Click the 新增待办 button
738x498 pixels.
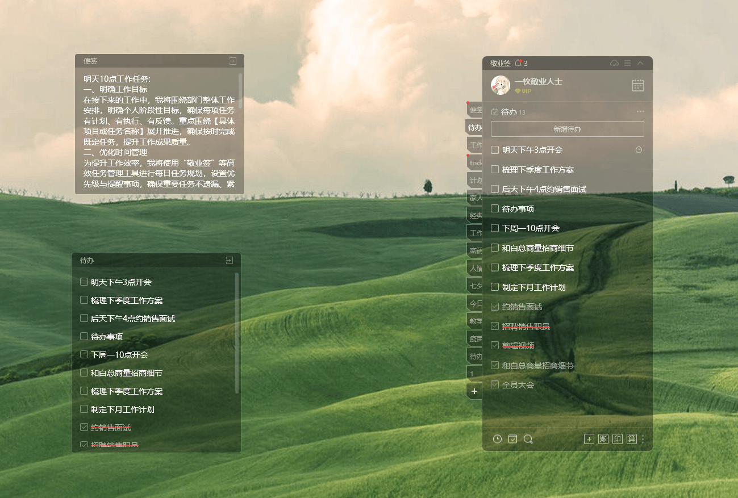pos(567,129)
